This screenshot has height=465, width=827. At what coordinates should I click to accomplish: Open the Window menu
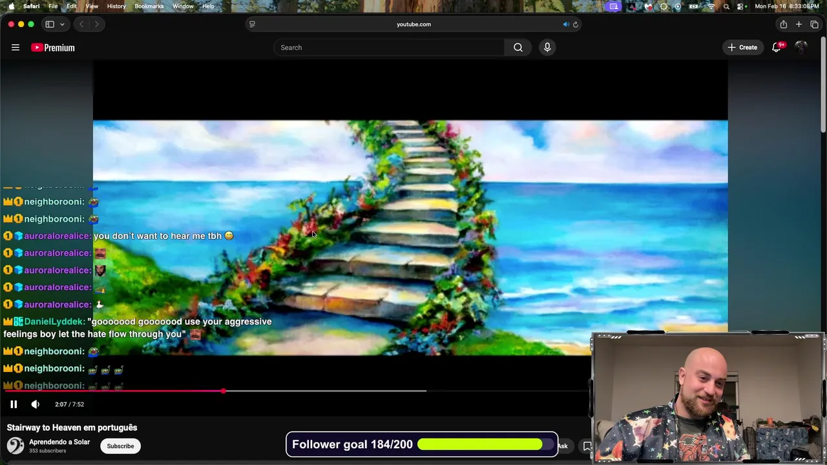click(183, 6)
